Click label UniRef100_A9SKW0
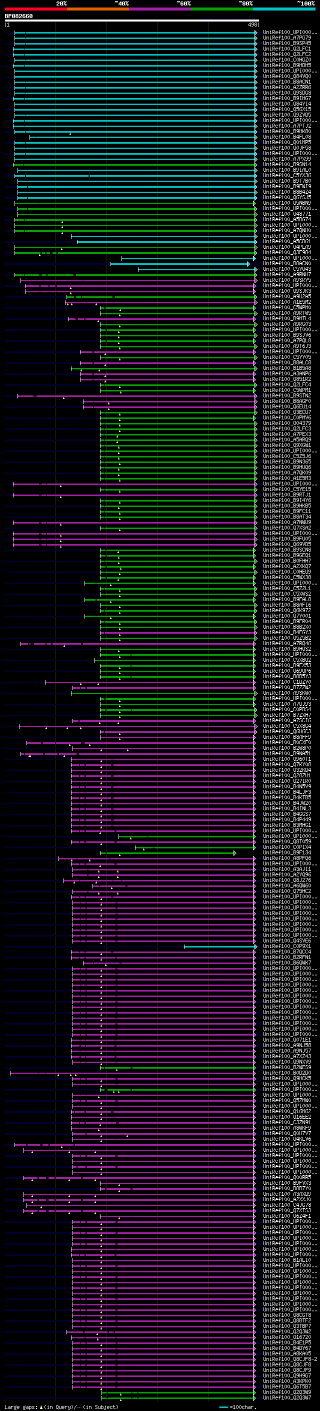This screenshot has height=1411, width=320. 287,693
